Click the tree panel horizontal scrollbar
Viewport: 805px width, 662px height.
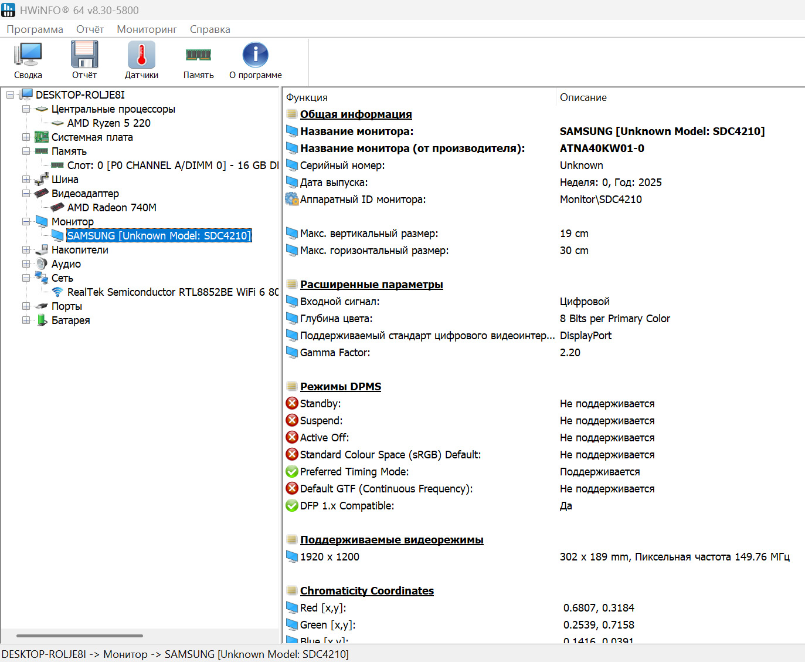click(x=80, y=636)
